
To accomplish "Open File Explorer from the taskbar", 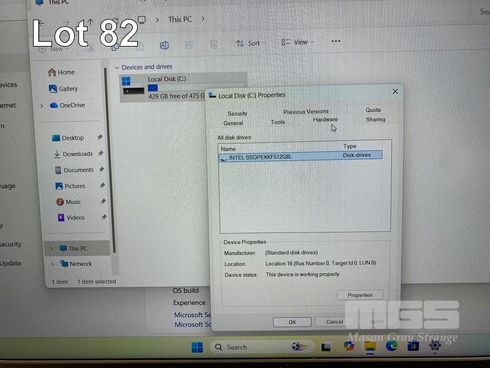I will [370, 347].
